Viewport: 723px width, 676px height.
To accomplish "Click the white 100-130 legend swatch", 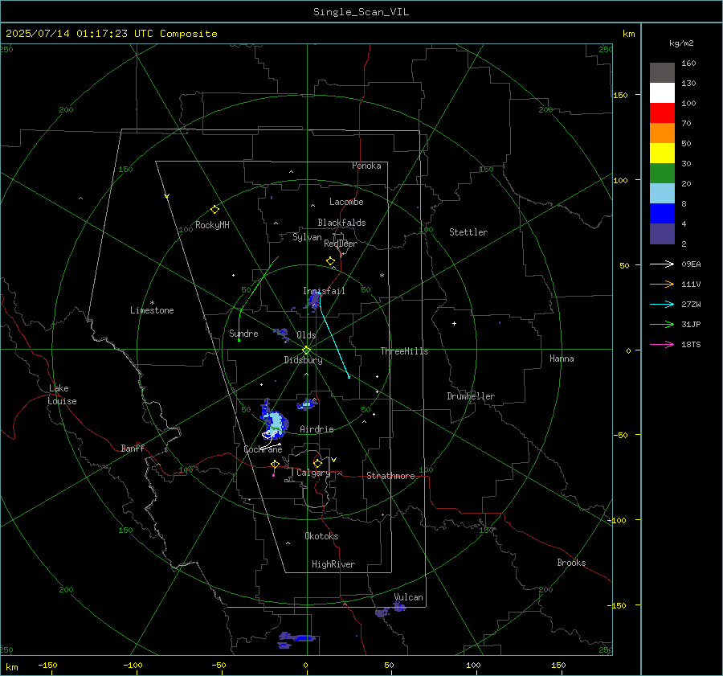I will (x=662, y=92).
